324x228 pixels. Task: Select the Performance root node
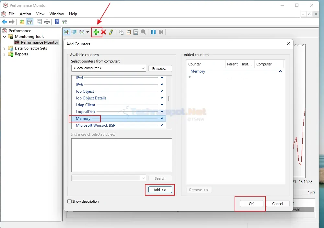(20, 30)
